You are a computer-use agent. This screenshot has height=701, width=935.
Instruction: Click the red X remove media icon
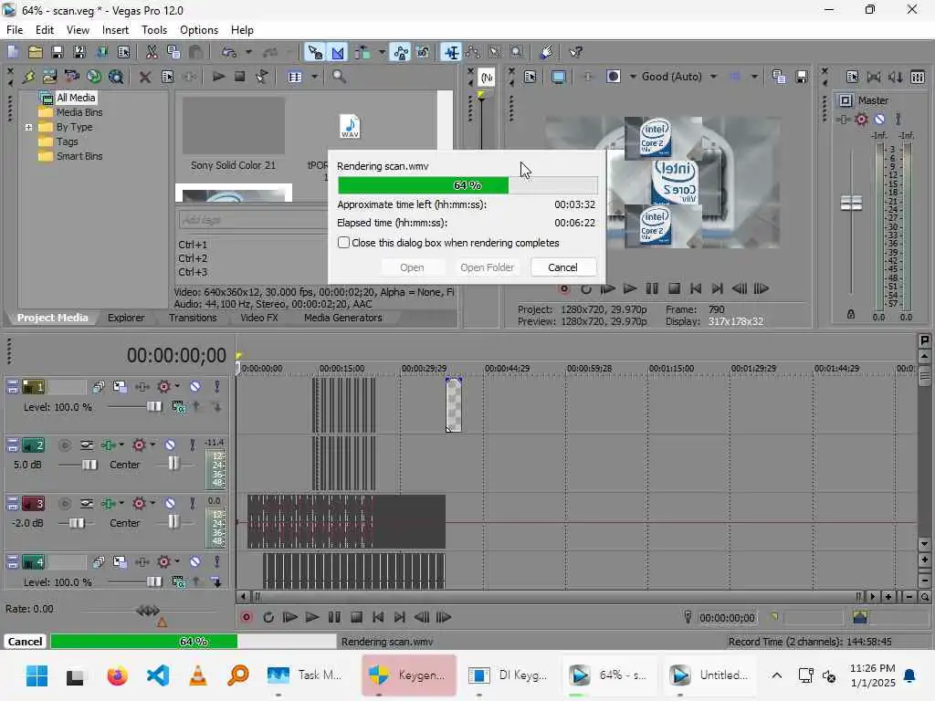tap(144, 77)
